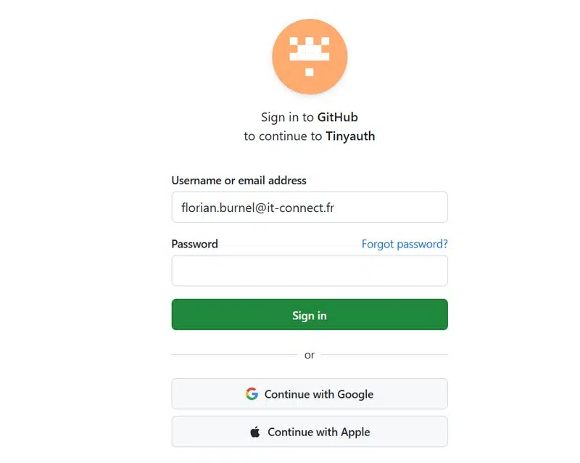Image resolution: width=580 pixels, height=463 pixels.
Task: Click the divider line left of "or"
Action: [233, 355]
